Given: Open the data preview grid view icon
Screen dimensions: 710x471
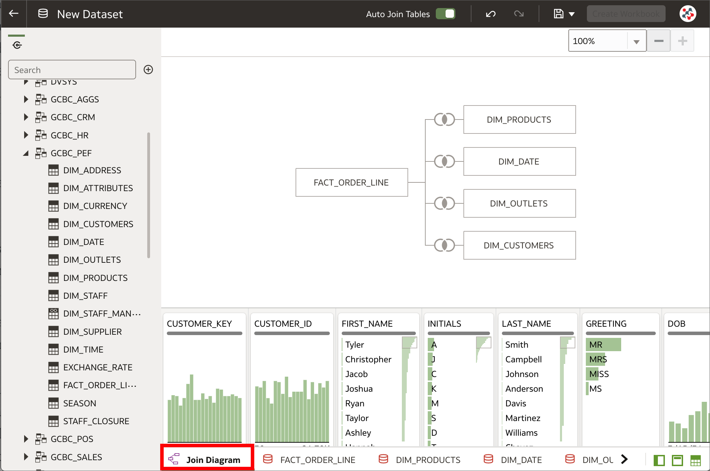Looking at the screenshot, I should tap(696, 460).
